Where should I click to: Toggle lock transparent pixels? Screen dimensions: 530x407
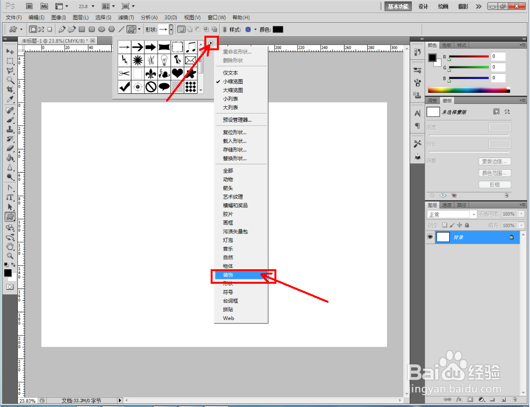(x=444, y=225)
